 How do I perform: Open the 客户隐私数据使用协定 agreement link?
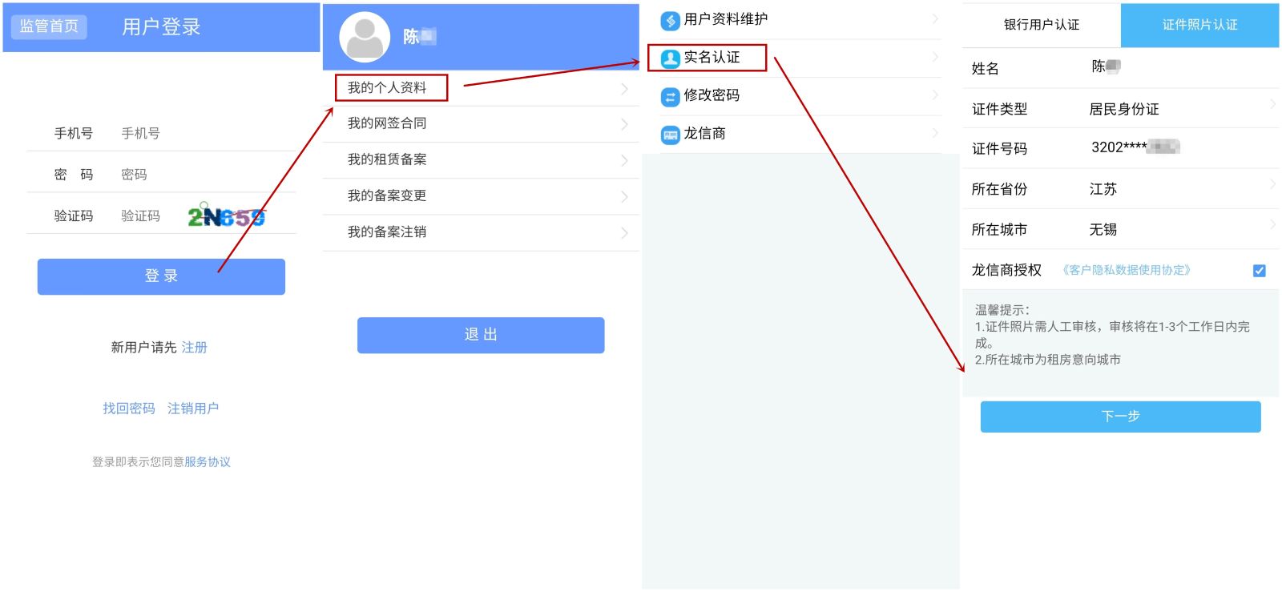pyautogui.click(x=1127, y=270)
